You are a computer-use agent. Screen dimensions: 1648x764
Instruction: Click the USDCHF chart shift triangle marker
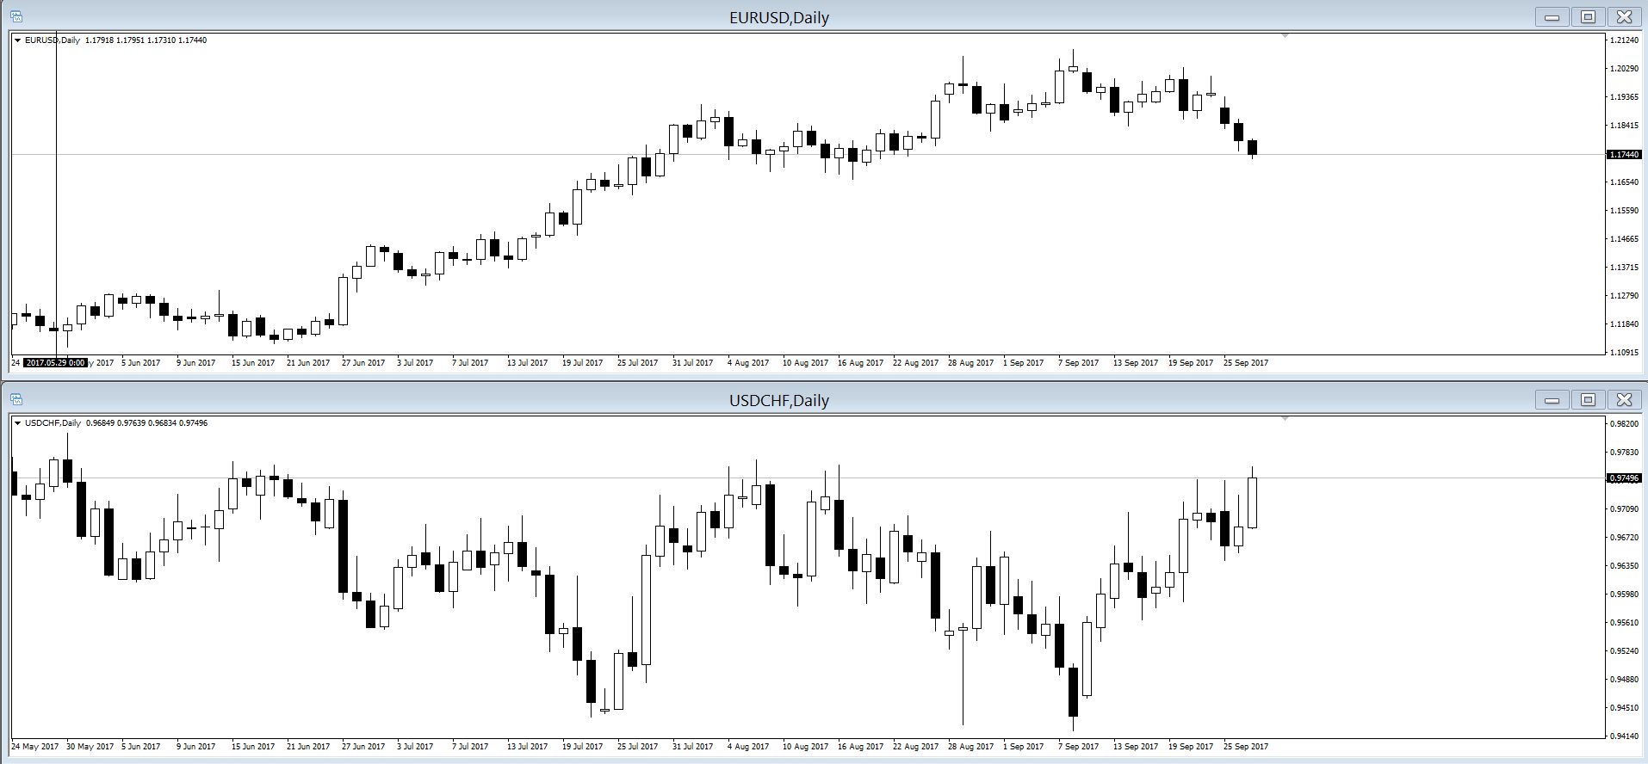1285,419
